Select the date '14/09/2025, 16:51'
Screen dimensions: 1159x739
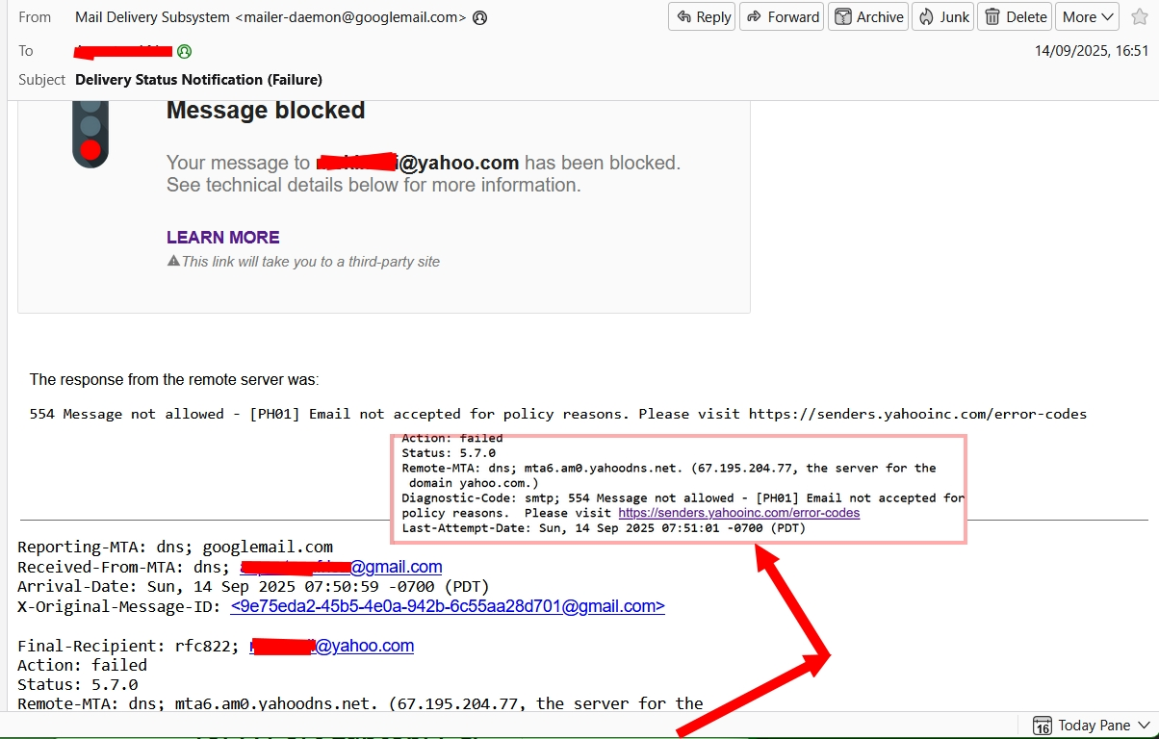1092,50
